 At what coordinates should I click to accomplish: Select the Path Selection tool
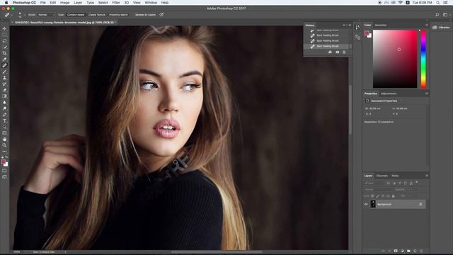(4, 127)
